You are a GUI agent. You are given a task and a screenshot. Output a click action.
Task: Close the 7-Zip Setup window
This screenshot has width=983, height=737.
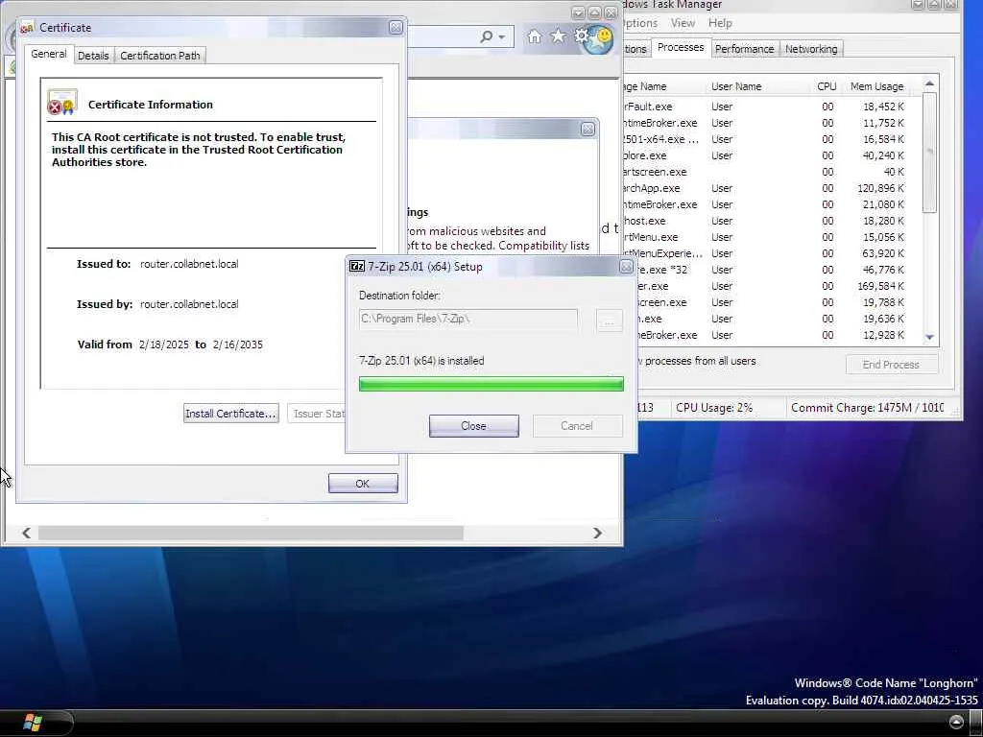click(x=626, y=267)
